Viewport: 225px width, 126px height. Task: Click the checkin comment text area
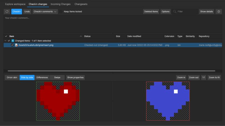click(111, 24)
